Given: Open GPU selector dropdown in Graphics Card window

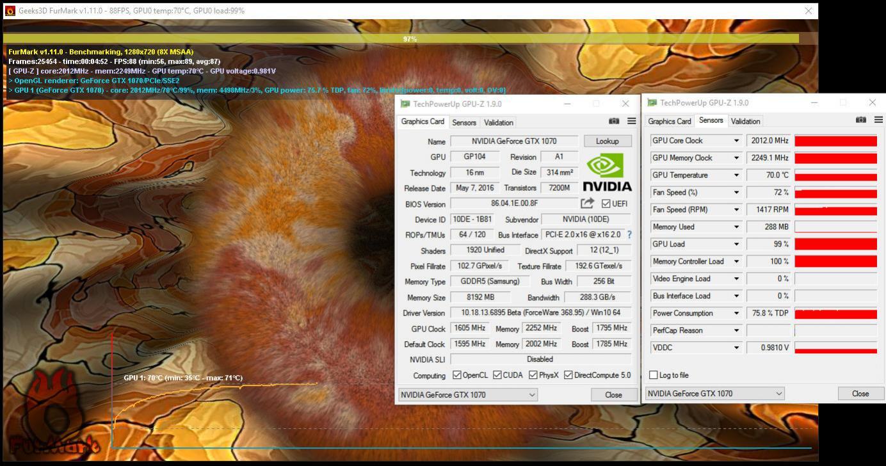Looking at the screenshot, I should 468,395.
